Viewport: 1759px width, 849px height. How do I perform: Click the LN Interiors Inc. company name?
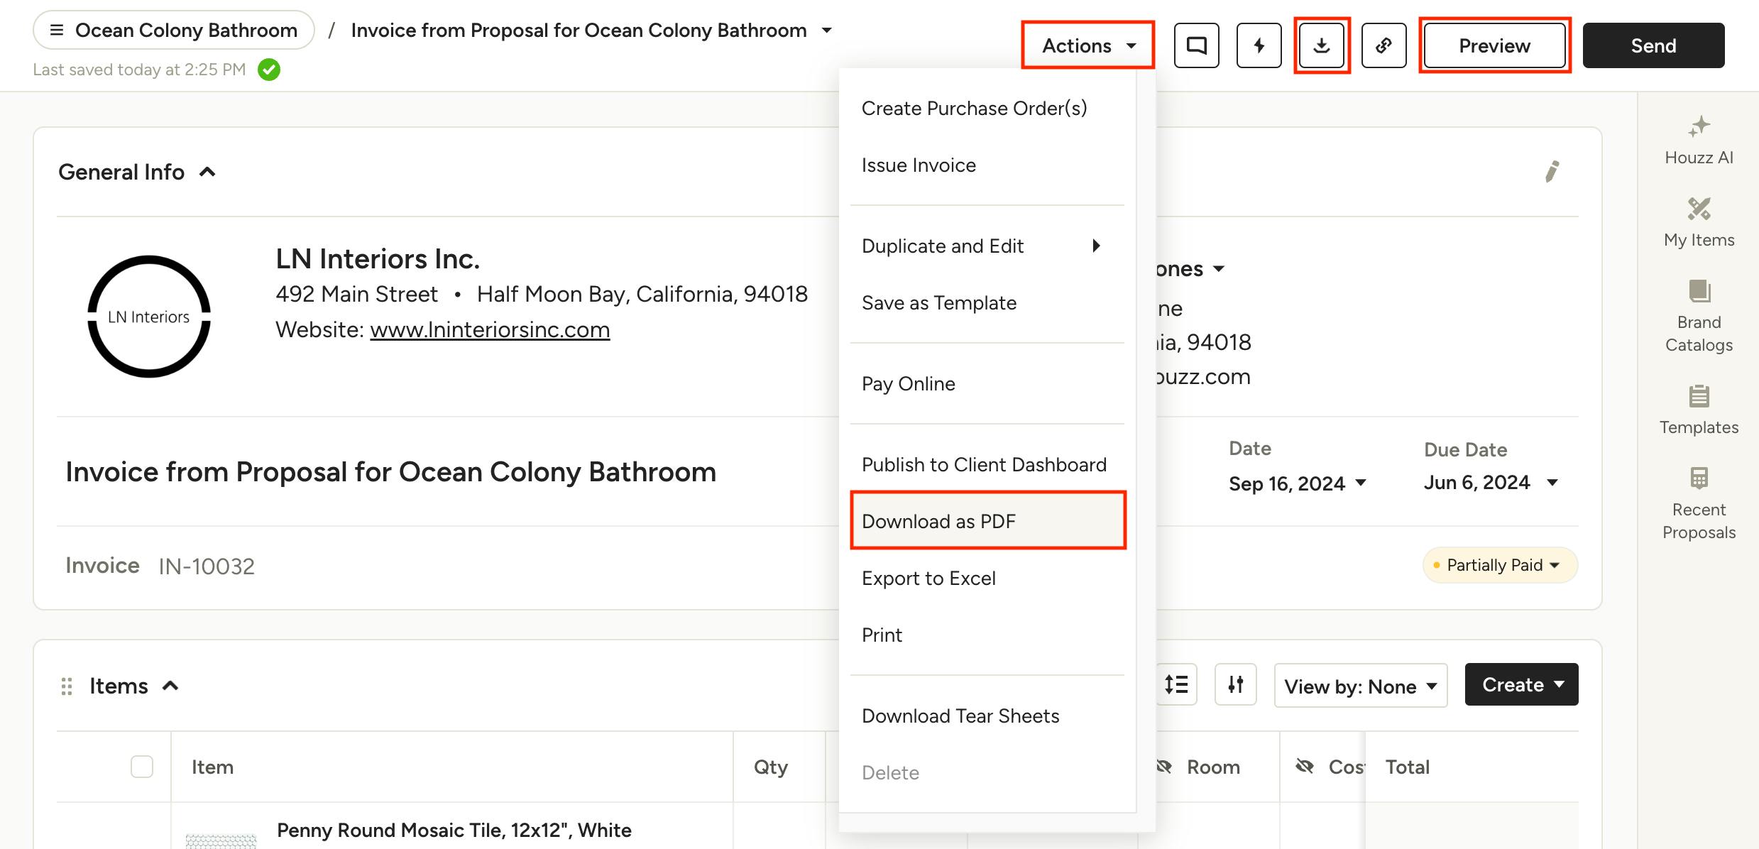pos(378,259)
